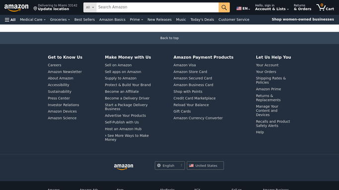Open the Today's Deals menu item
The image size is (339, 190).
pos(202,20)
